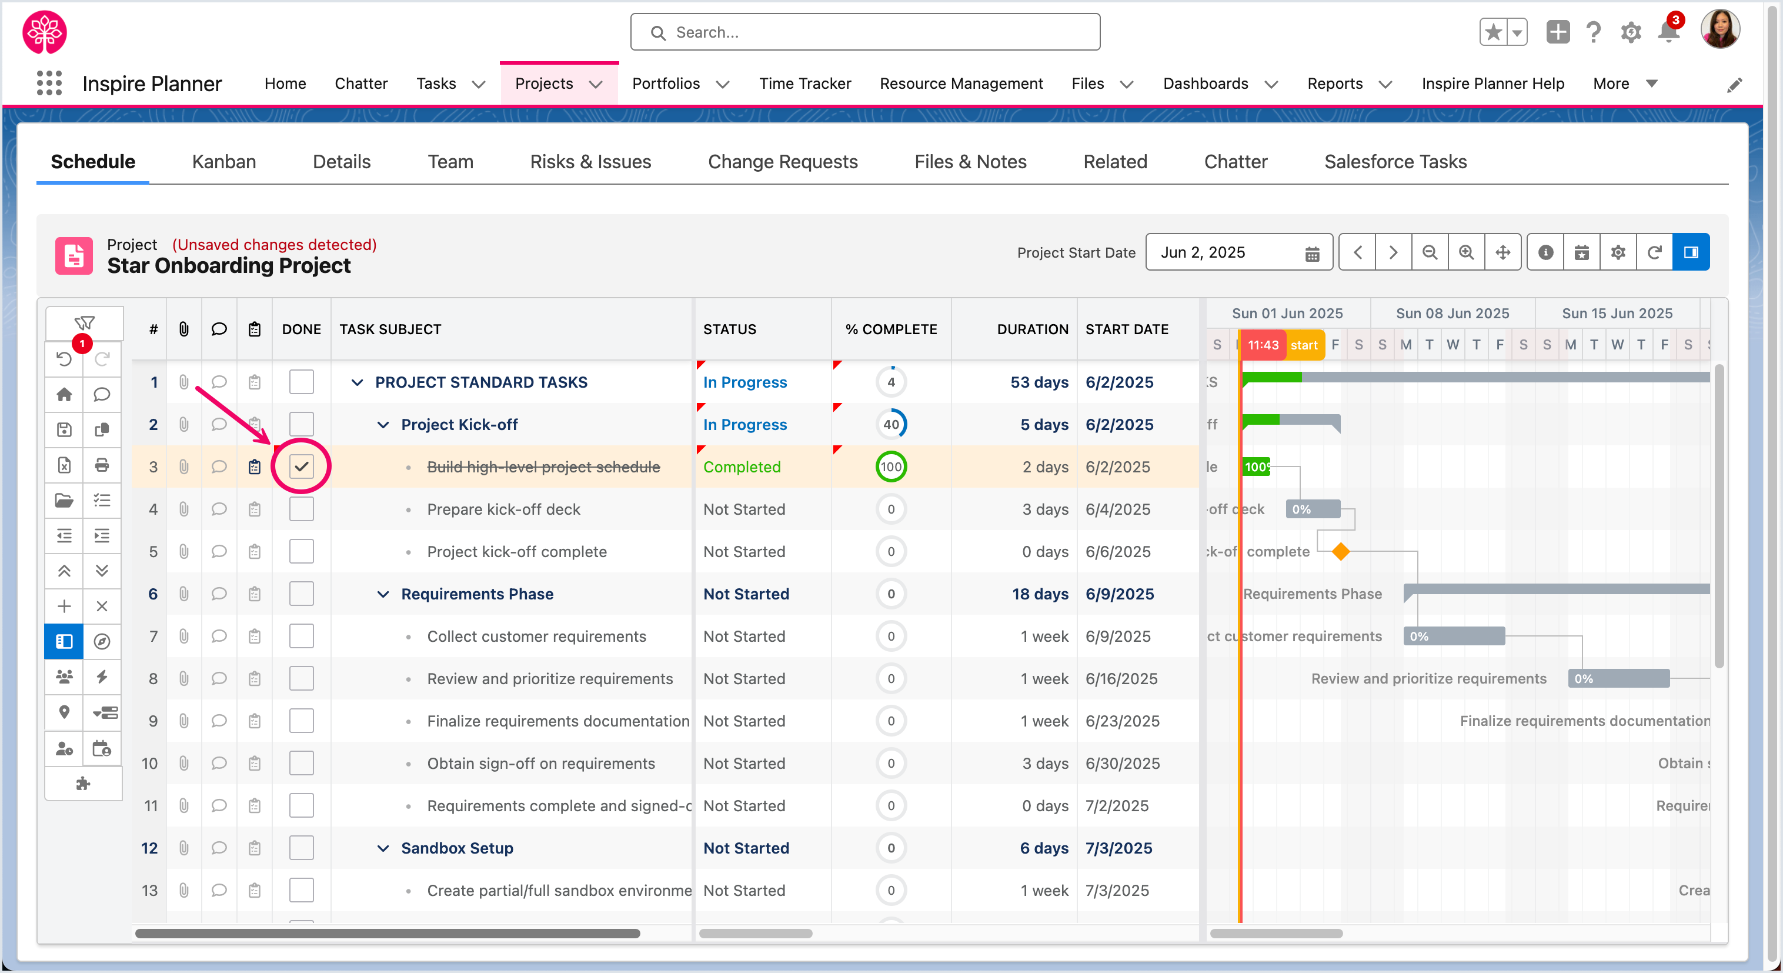Collapse Project Kick-off group

coord(383,425)
